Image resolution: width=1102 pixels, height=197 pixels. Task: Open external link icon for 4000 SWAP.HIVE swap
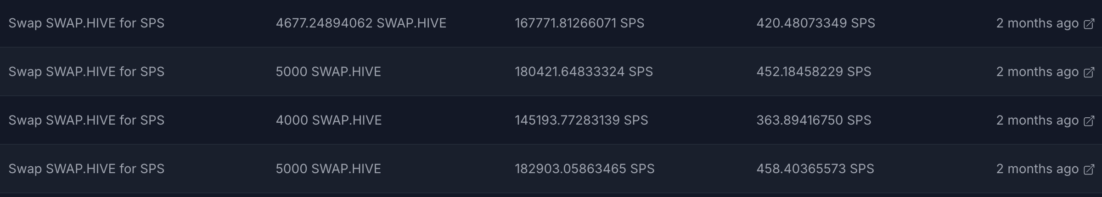point(1089,121)
